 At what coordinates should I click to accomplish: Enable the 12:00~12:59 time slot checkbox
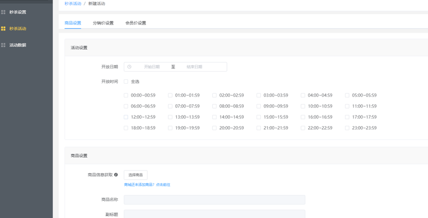pyautogui.click(x=126, y=117)
